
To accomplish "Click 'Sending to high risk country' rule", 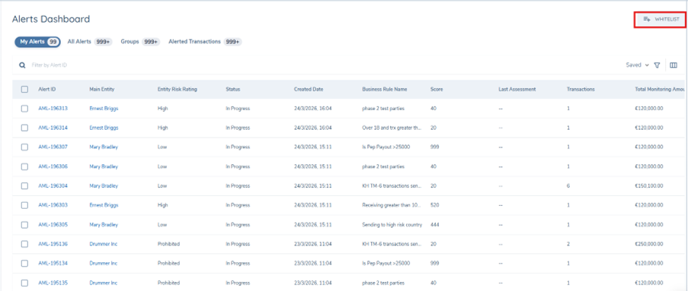I will pyautogui.click(x=392, y=225).
